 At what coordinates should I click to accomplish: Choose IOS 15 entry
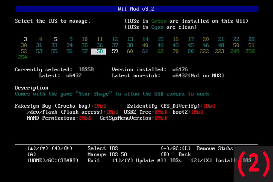point(160,39)
